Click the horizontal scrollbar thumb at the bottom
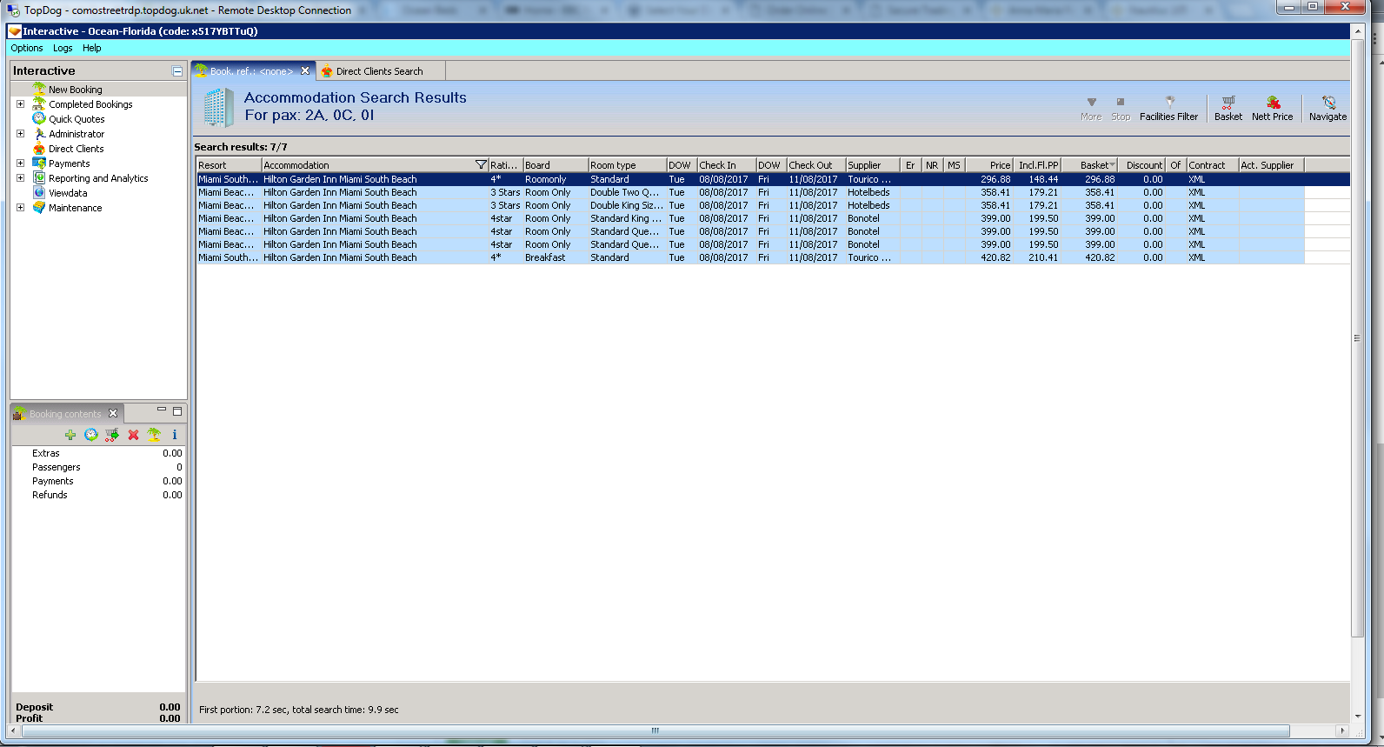Viewport: 1384px width, 747px height. tap(655, 730)
